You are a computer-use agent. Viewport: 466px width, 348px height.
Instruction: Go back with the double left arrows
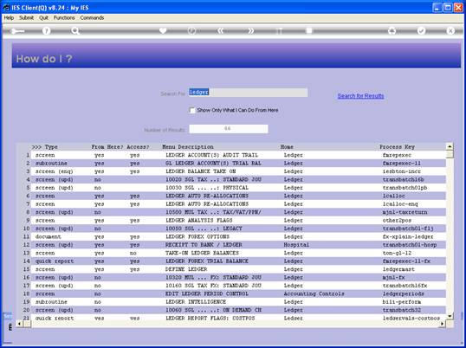point(221,30)
